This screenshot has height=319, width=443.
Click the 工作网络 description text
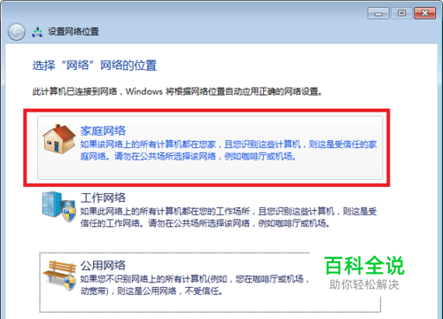pos(229,217)
